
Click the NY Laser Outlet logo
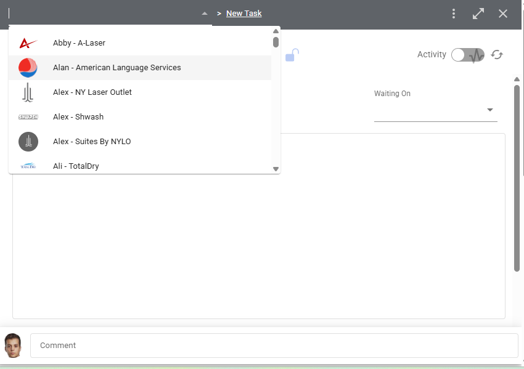pos(28,92)
